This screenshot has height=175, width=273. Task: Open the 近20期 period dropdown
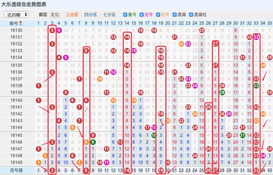[x=16, y=15]
